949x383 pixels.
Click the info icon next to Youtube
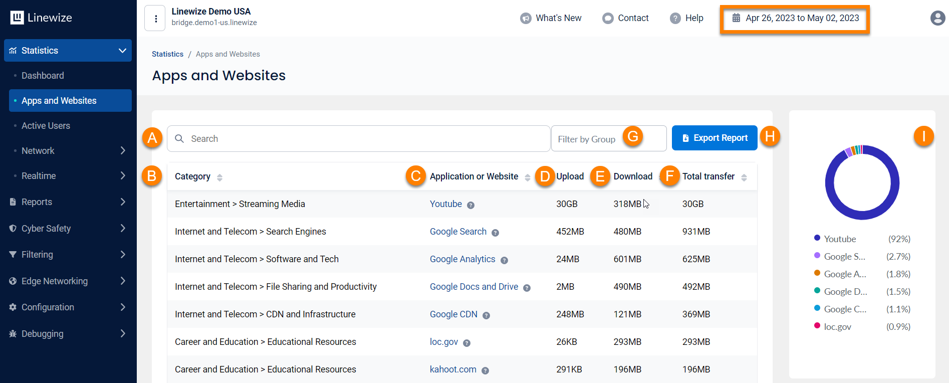470,205
